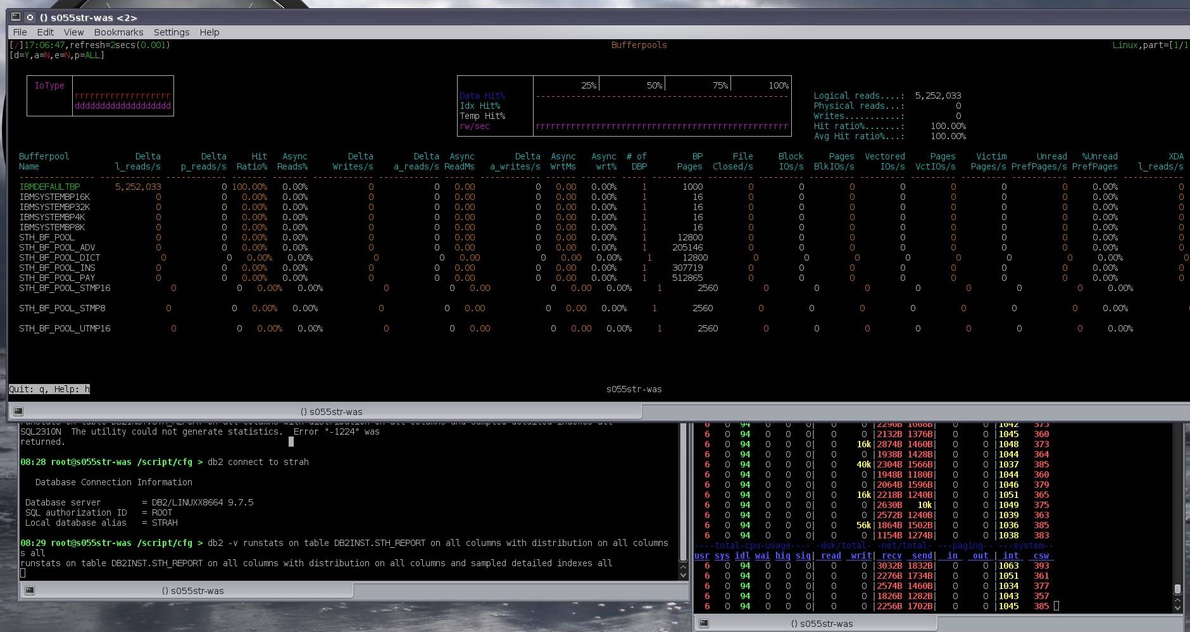The height and width of the screenshot is (632, 1190).
Task: Click the 205146 BP Pages value
Action: point(687,247)
